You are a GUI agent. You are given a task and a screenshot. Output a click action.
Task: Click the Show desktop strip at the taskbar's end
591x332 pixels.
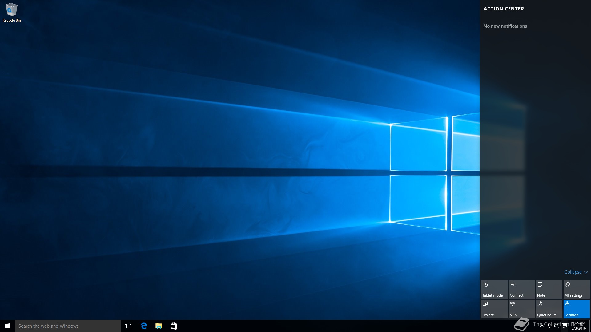tap(590, 326)
